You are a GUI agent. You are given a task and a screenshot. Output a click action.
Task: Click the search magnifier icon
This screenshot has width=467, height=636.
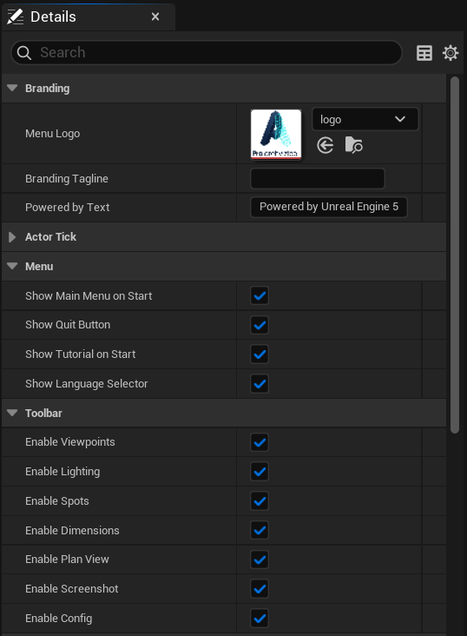coord(24,53)
